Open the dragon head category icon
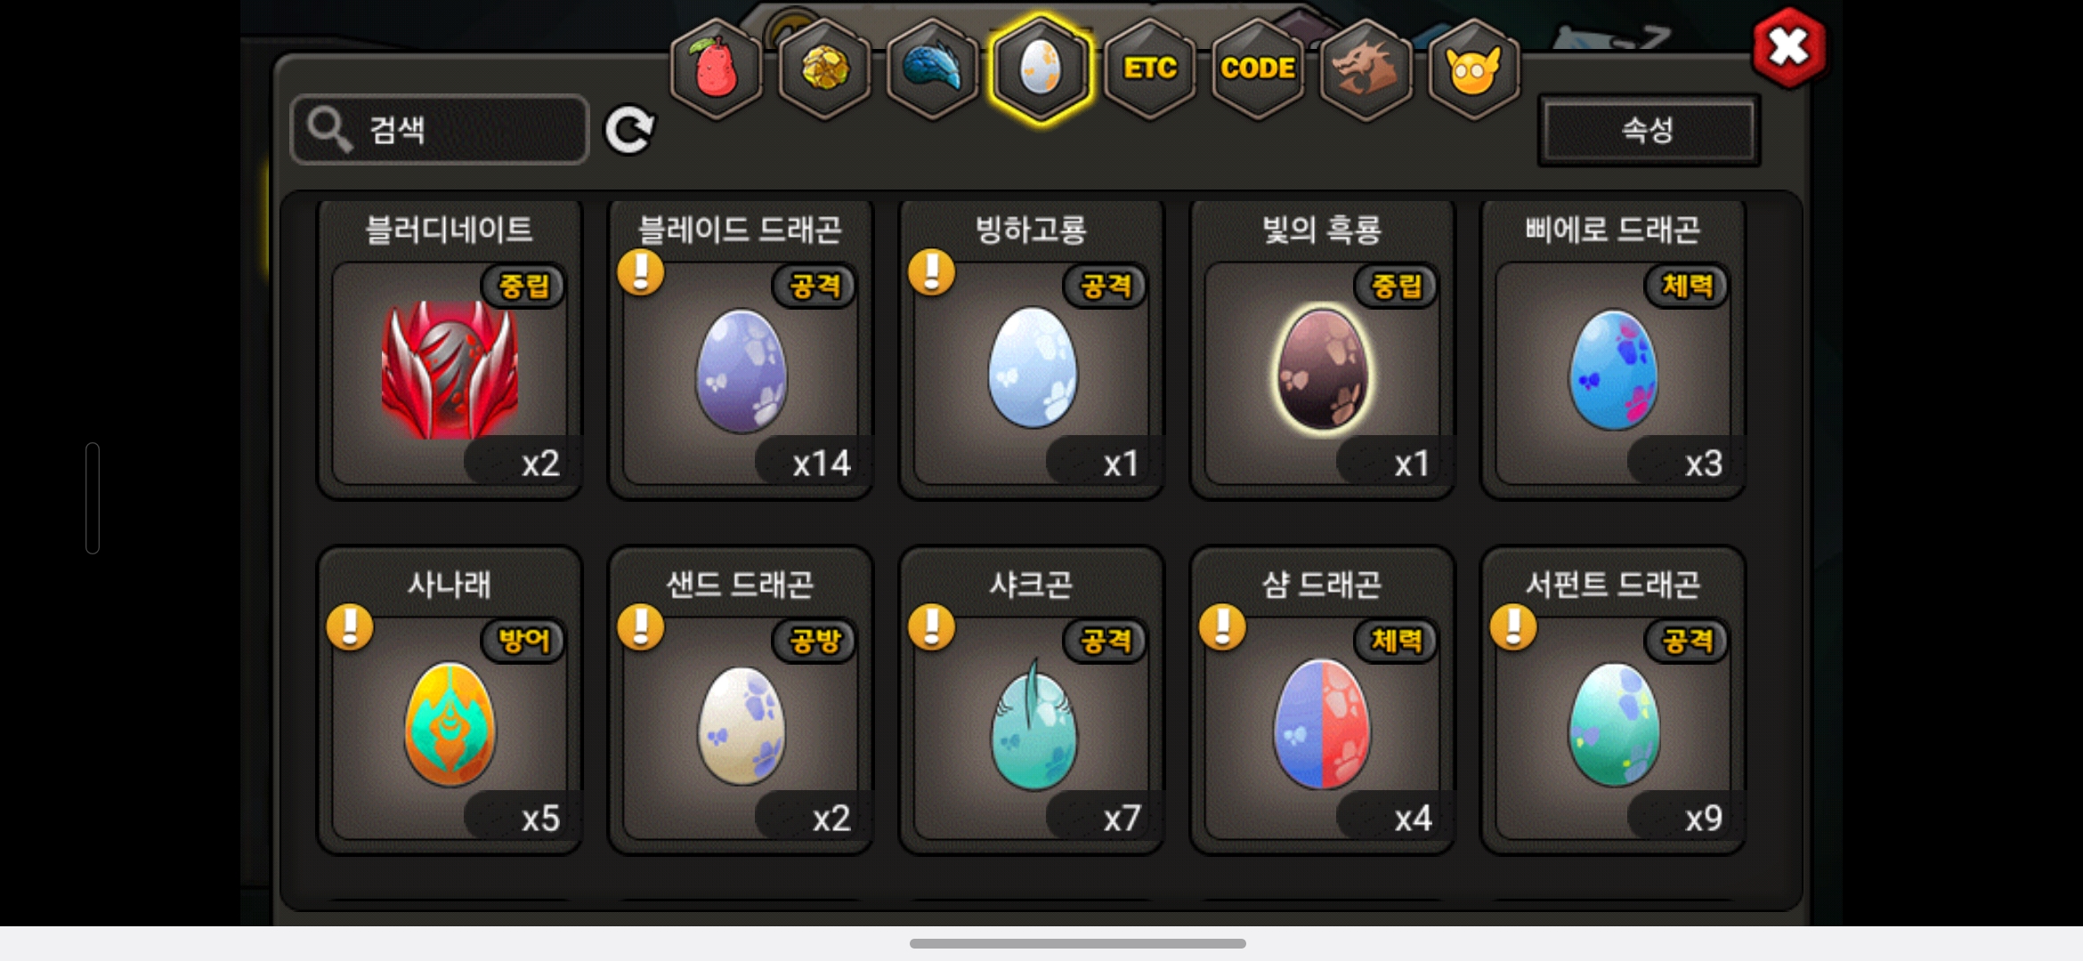This screenshot has width=2083, height=961. [1366, 69]
